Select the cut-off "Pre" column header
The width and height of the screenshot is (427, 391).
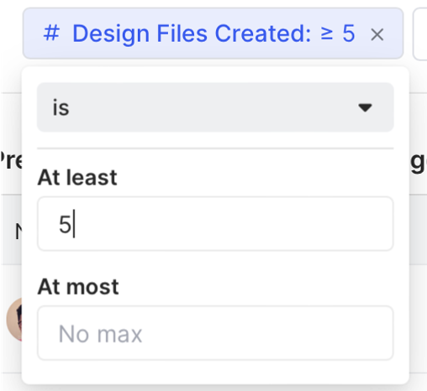pyautogui.click(x=11, y=160)
